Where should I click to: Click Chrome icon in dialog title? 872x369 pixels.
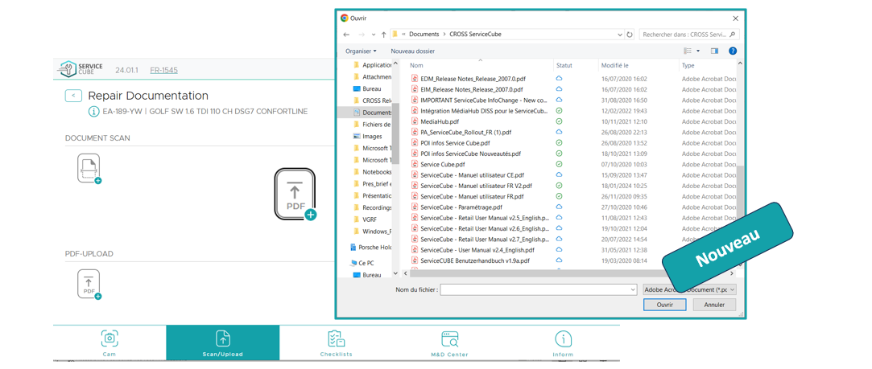[345, 18]
